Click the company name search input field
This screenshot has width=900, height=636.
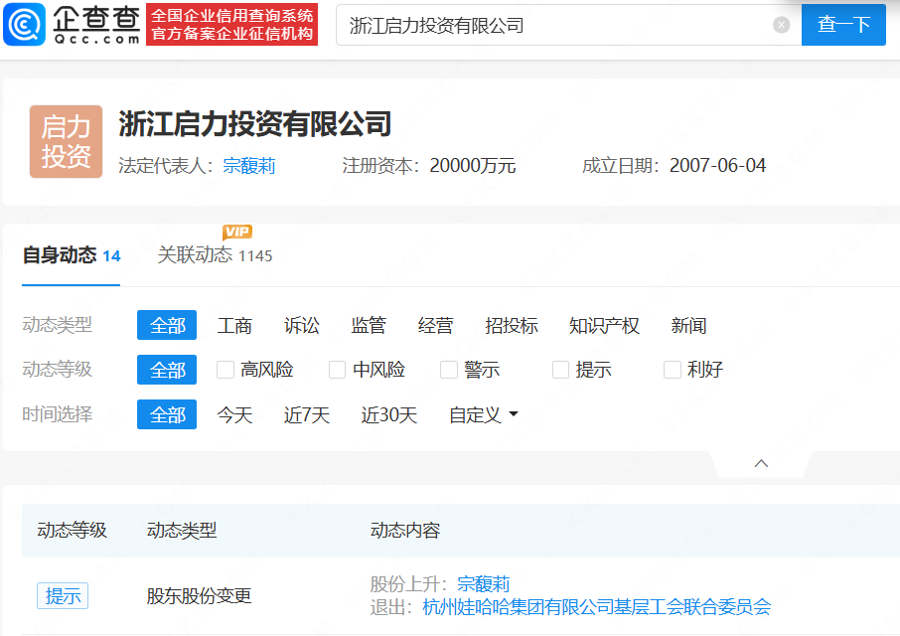[556, 25]
